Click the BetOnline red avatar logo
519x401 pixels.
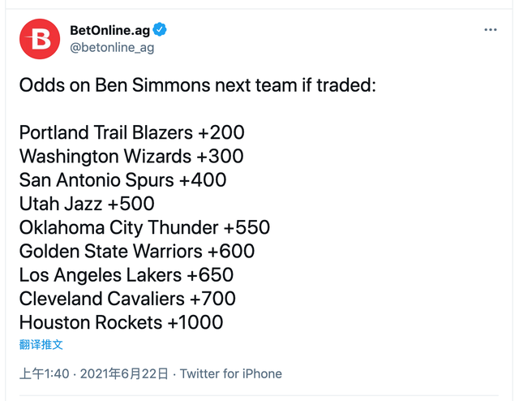pos(40,38)
